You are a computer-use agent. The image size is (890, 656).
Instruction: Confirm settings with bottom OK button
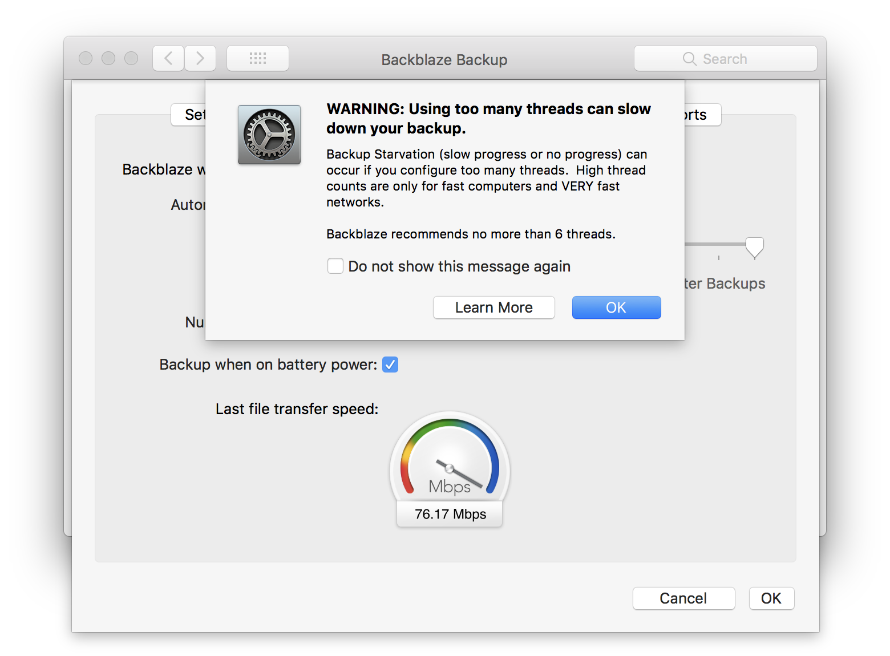tap(771, 598)
